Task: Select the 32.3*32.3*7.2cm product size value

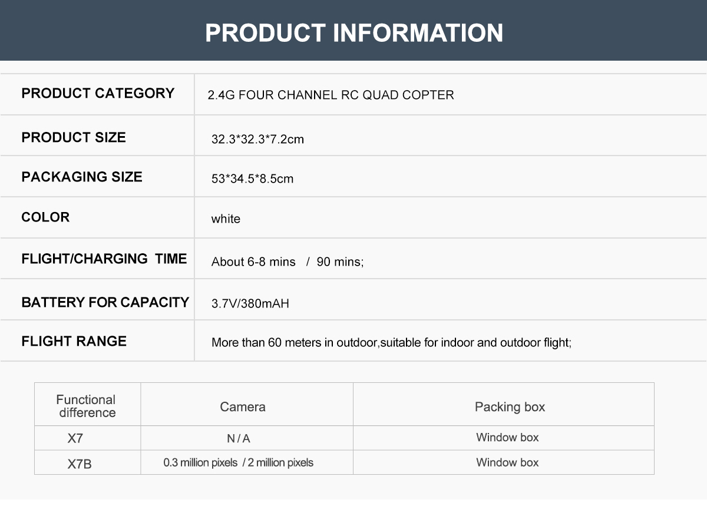Action: point(257,140)
